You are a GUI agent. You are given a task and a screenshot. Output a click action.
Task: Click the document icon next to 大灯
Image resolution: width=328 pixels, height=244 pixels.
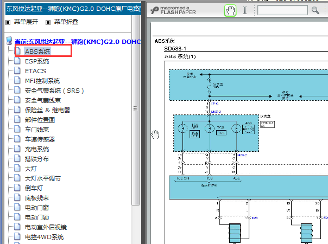point(17,168)
